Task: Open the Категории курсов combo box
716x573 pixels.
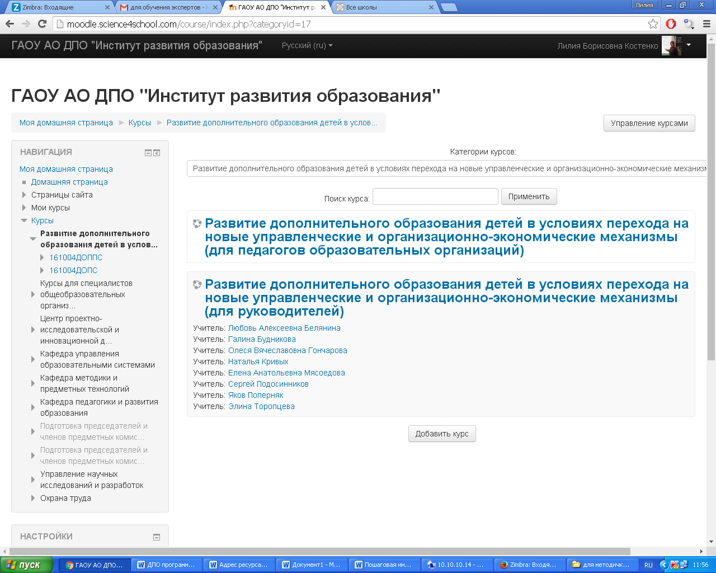Action: tap(447, 168)
